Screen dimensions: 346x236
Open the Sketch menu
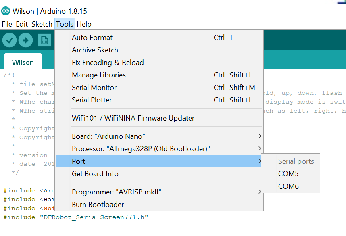(42, 24)
